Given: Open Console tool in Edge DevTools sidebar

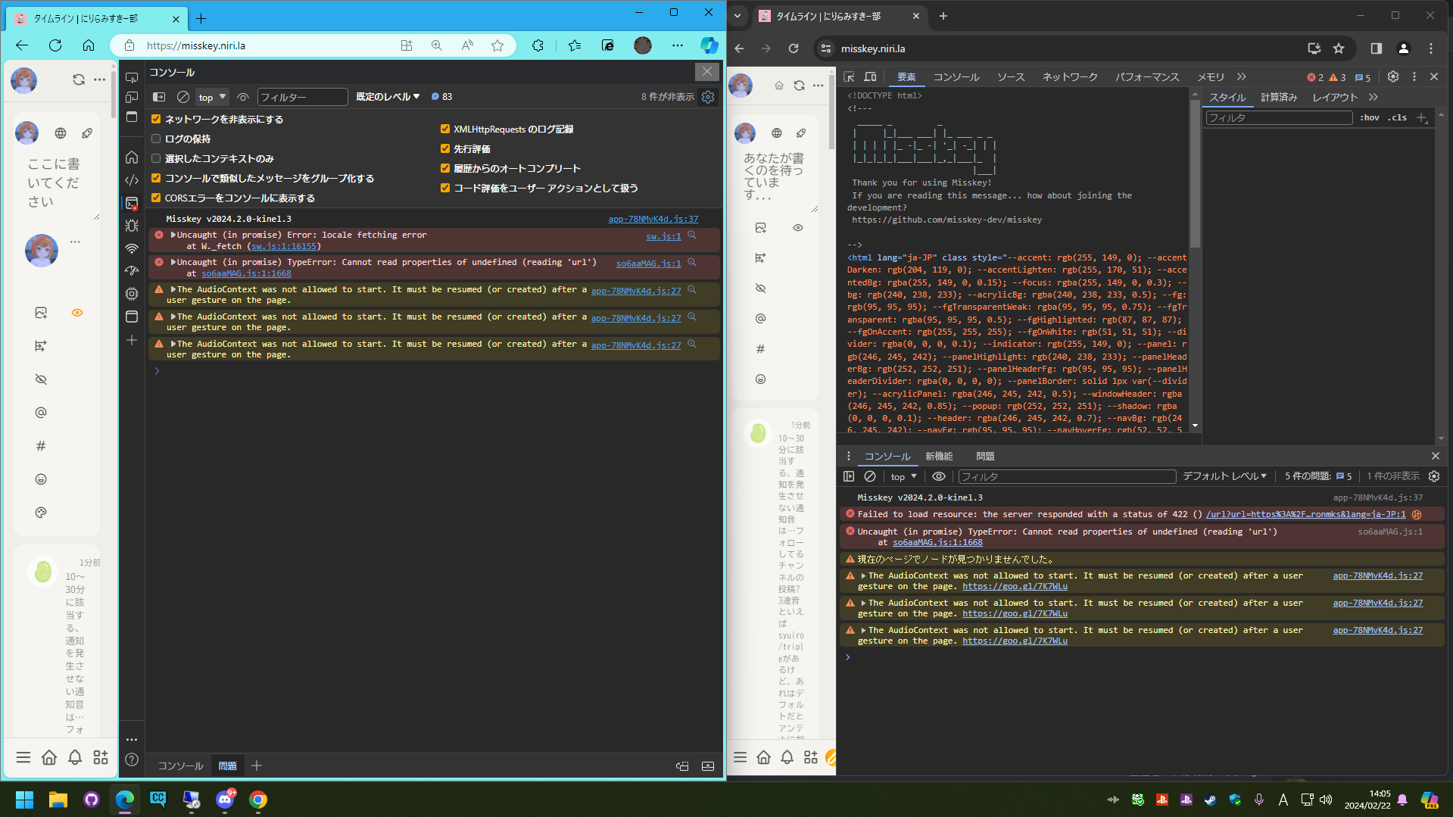Looking at the screenshot, I should point(132,203).
